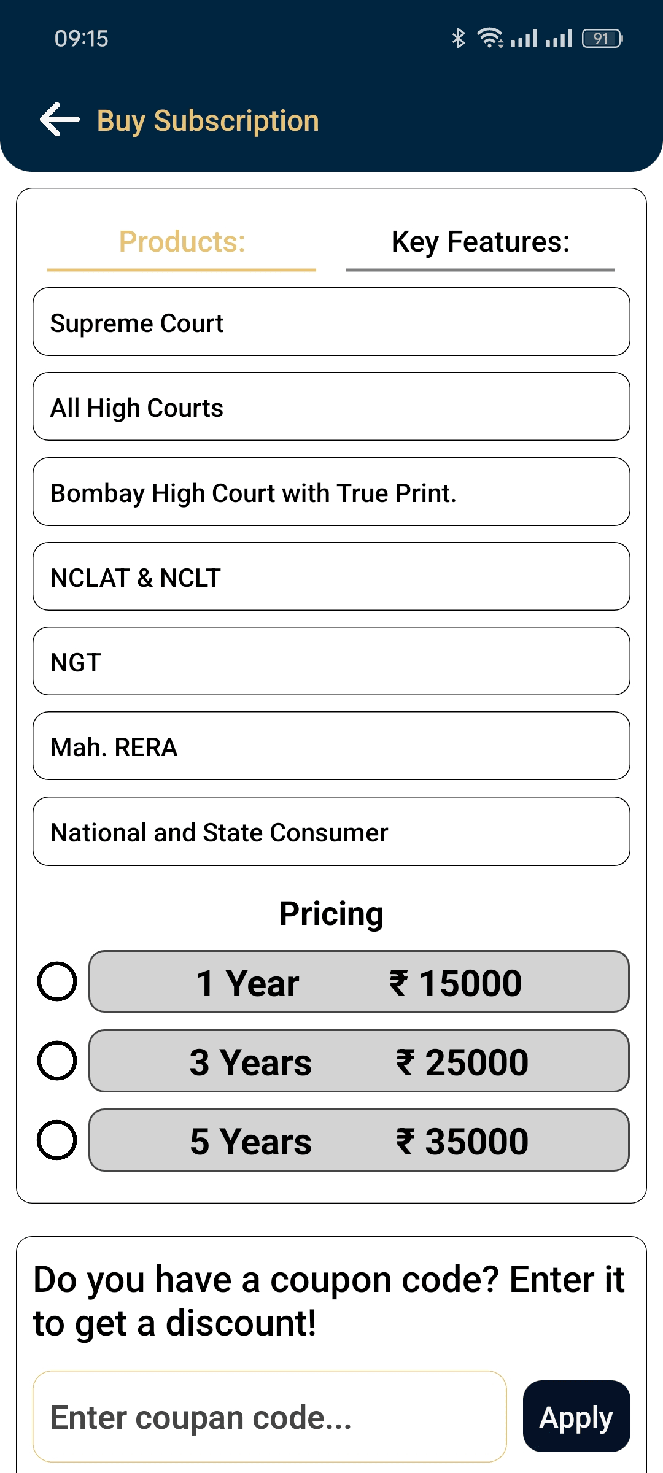This screenshot has height=1473, width=663.
Task: Open the NCLAT & NCLT product
Action: tap(331, 576)
